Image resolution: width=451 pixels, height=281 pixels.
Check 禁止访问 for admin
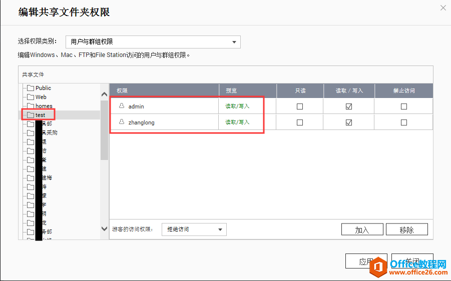point(404,106)
